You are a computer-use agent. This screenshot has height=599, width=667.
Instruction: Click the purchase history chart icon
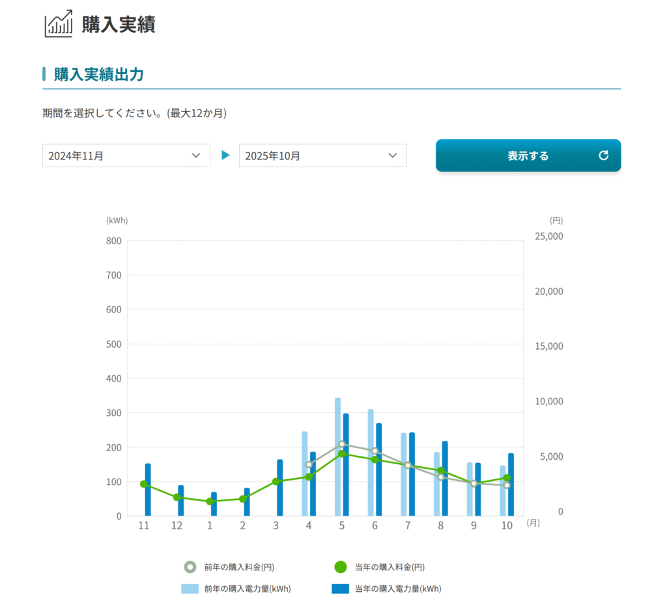(x=58, y=24)
